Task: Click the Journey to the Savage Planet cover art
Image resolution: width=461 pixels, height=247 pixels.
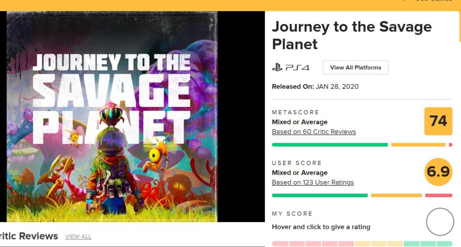Action: tap(112, 117)
